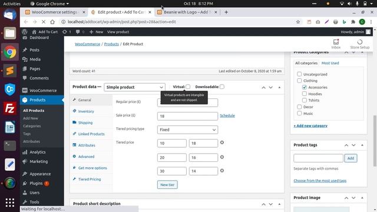
Task: Uncheck the Accessories category
Action: tap(305, 87)
